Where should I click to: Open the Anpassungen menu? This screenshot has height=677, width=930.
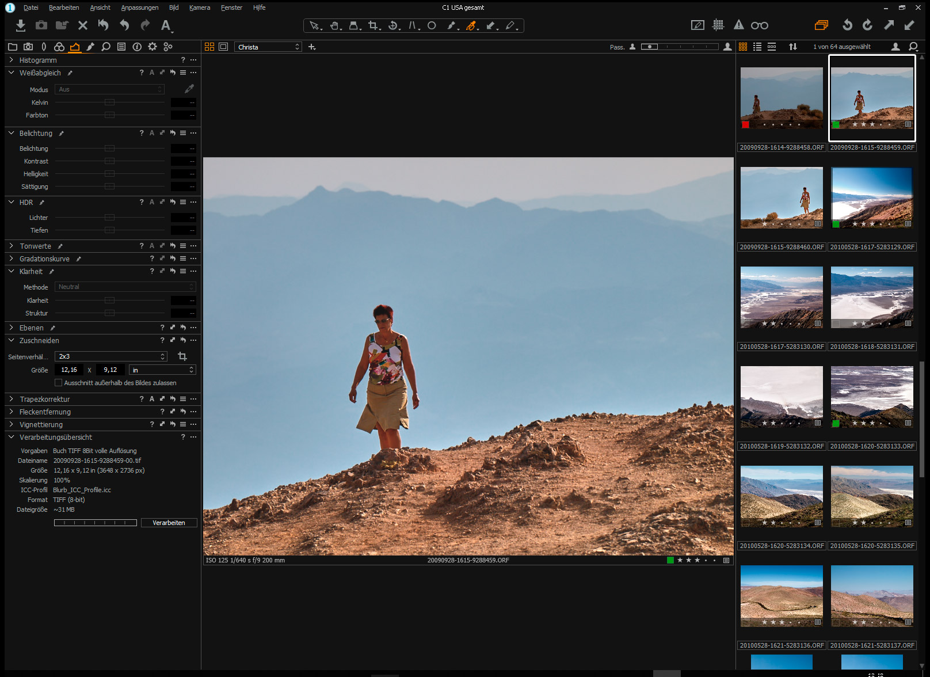click(x=140, y=7)
